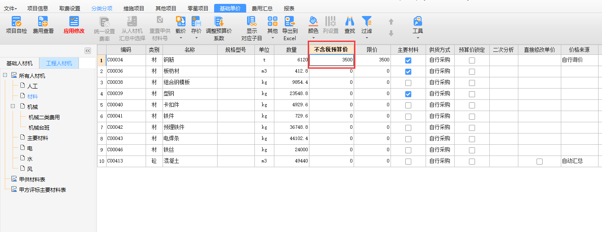Switch to the 费用汇总 tab
The image size is (602, 232).
tap(262, 8)
